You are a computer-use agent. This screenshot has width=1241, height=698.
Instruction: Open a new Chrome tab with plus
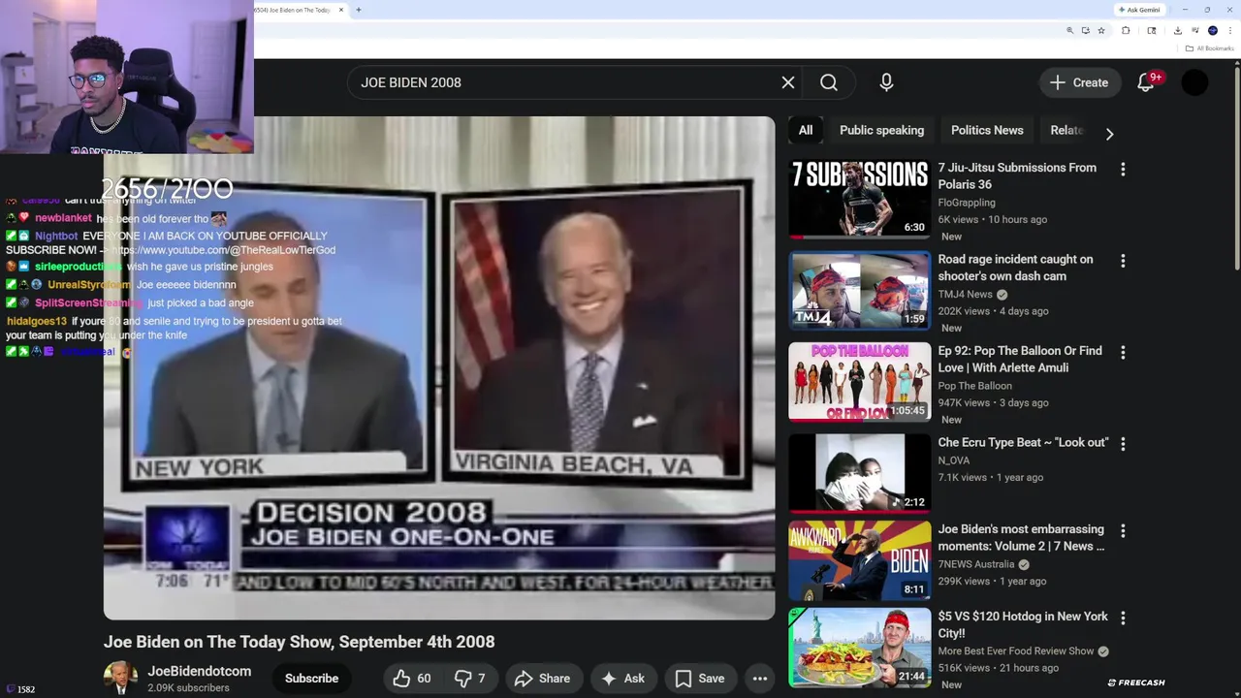coord(359,10)
